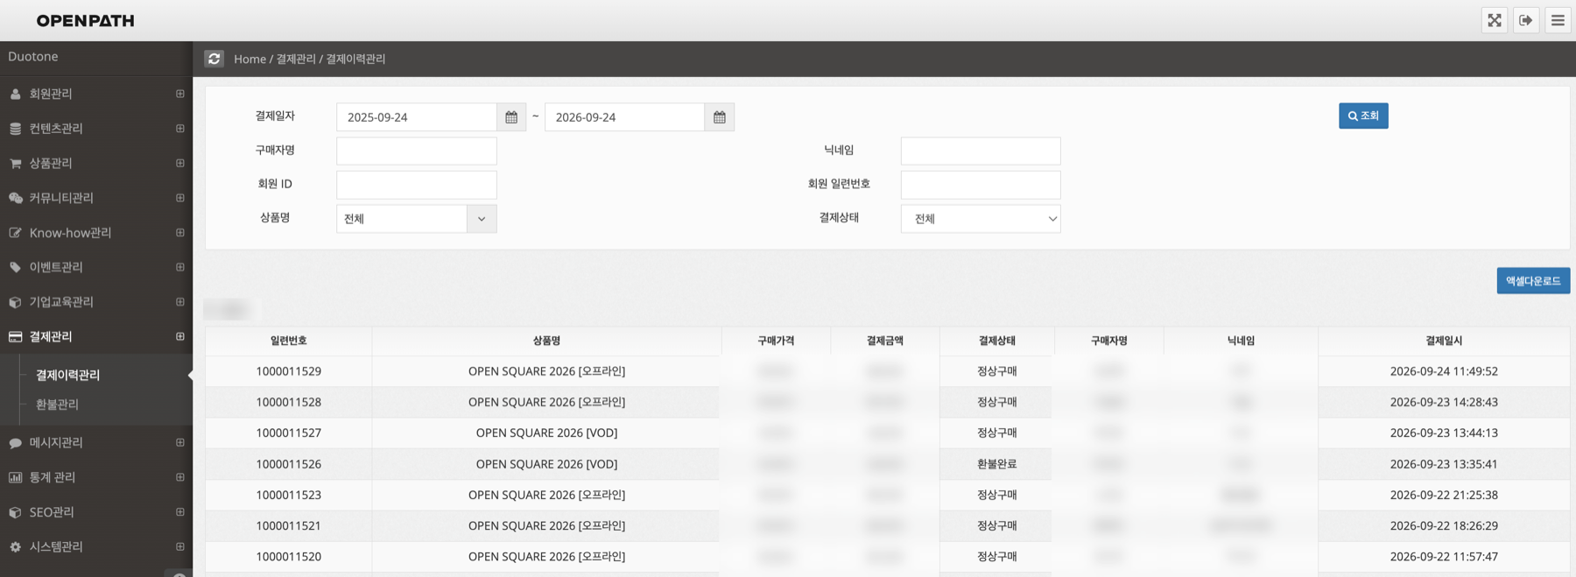The image size is (1576, 577).
Task: Click the 엑셀다운로드 button
Action: (1533, 281)
